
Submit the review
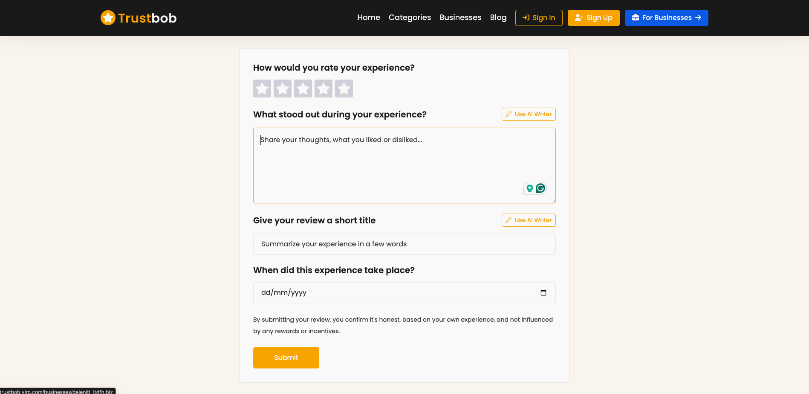pyautogui.click(x=286, y=358)
